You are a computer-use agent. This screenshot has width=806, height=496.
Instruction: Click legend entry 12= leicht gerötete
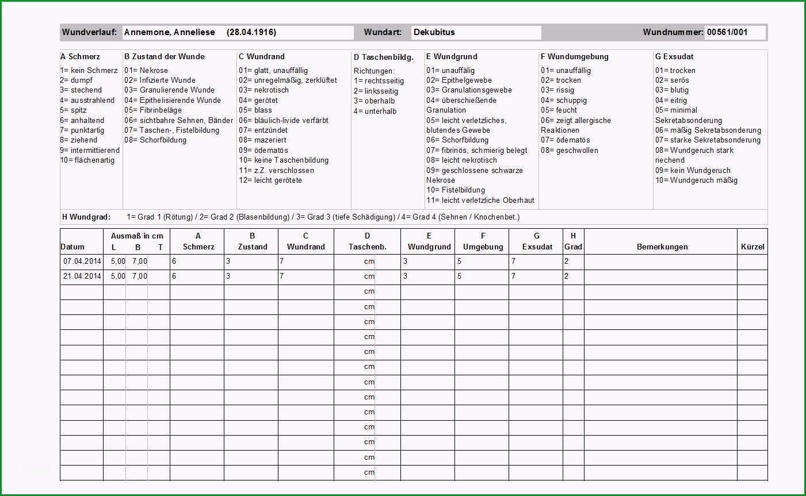(x=270, y=180)
